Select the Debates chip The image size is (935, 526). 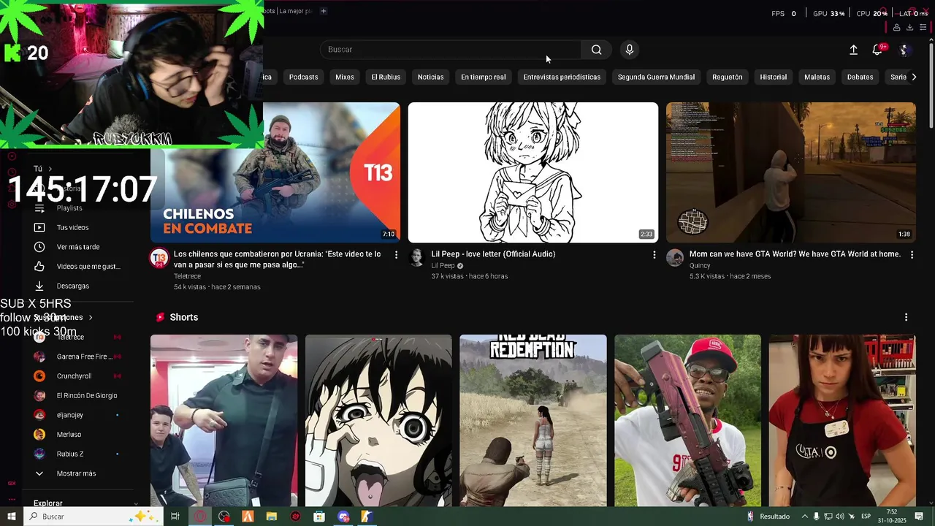point(860,77)
